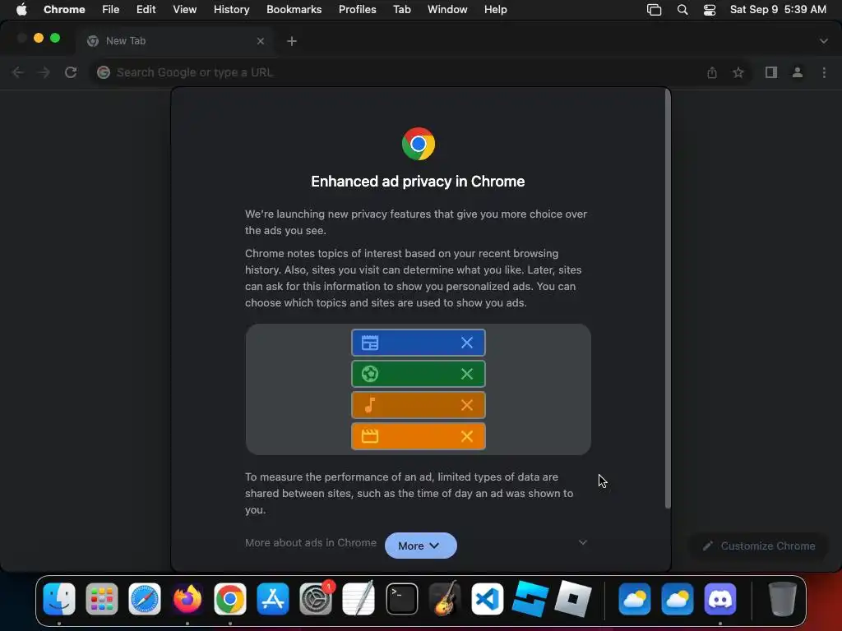This screenshot has height=631, width=842.
Task: Click Google Chrome in the Dock
Action: pos(230,599)
